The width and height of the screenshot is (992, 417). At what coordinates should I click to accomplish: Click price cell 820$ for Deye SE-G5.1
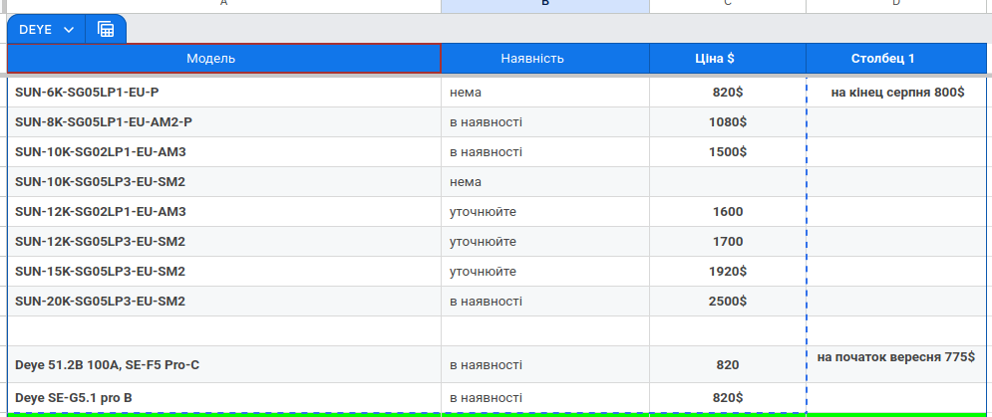pyautogui.click(x=728, y=398)
